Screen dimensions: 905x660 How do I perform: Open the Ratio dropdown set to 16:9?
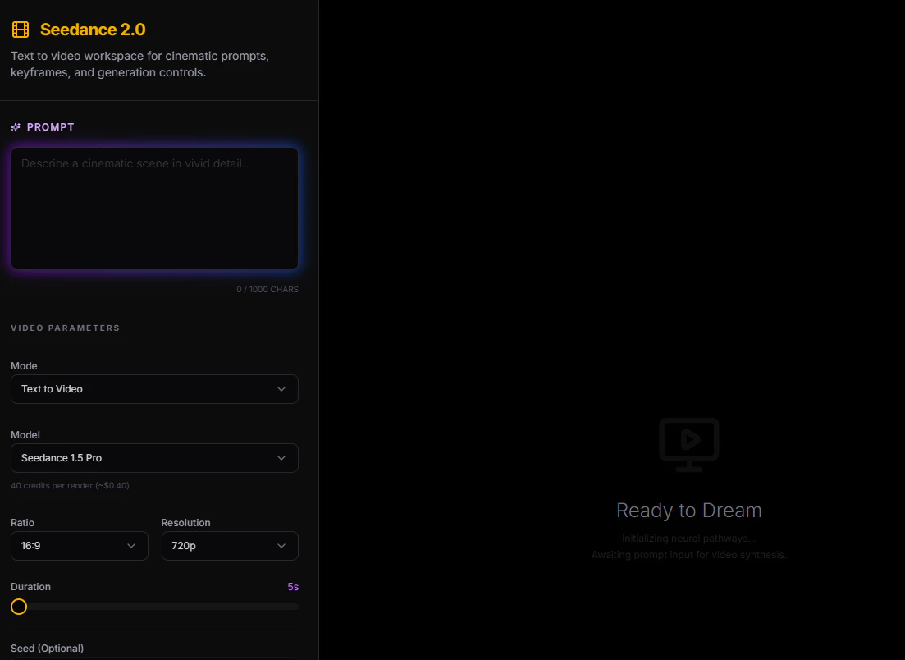point(79,545)
